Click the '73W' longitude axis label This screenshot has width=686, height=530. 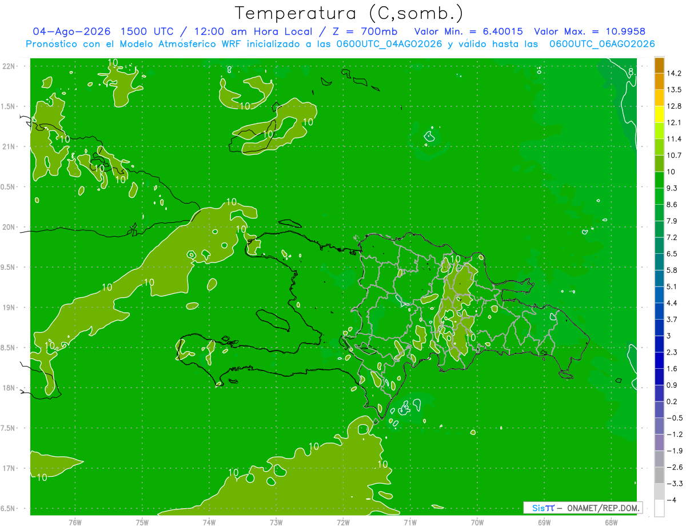276,523
